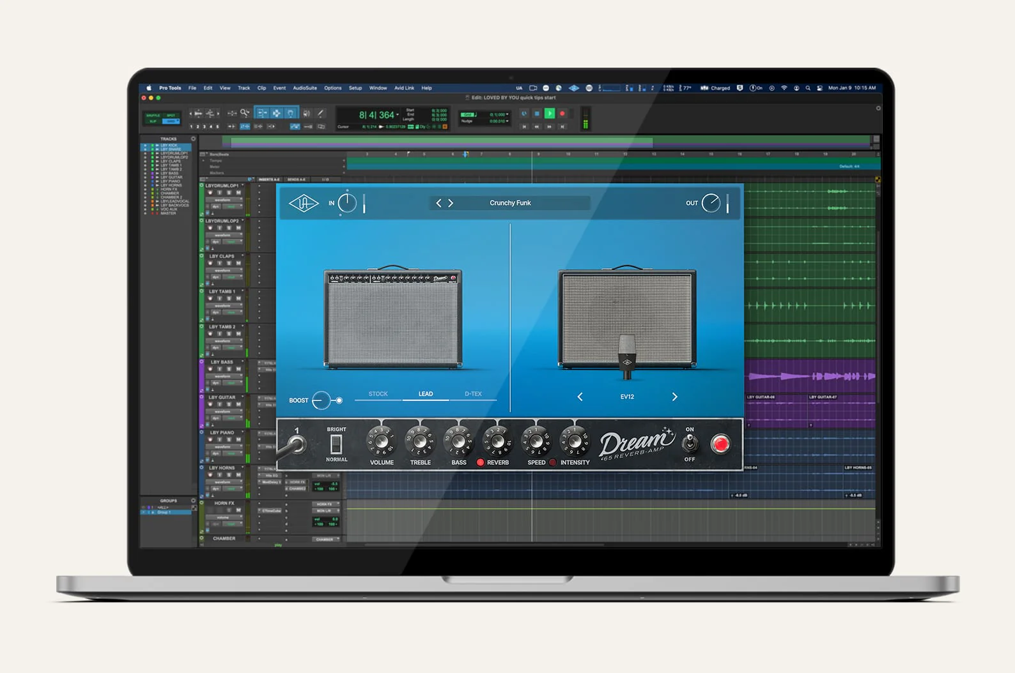
Task: Open the Crunchy Funk preset name field
Action: pos(511,203)
